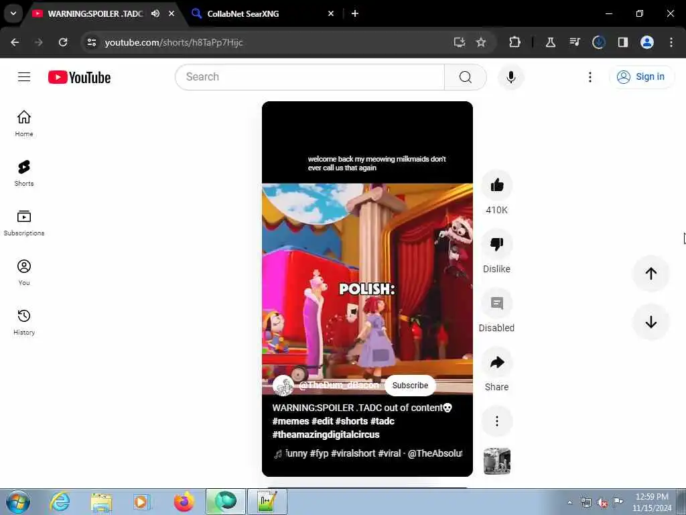Open the downloads indicator

tap(598, 42)
